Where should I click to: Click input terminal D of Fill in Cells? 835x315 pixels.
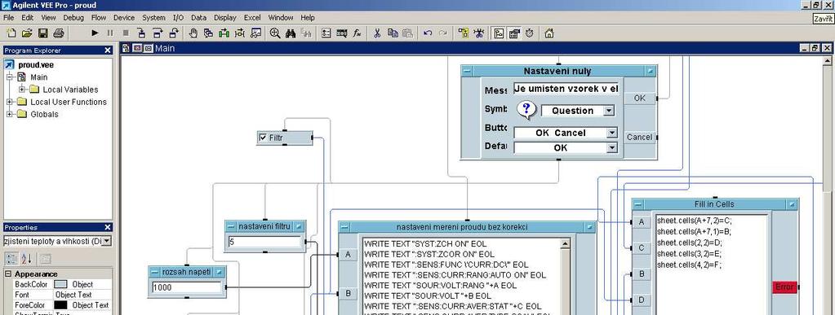pos(642,300)
